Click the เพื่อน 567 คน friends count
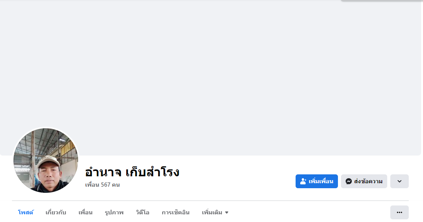Image resolution: width=423 pixels, height=222 pixels. (x=102, y=185)
